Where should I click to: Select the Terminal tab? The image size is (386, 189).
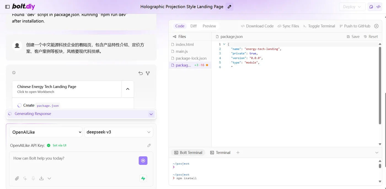tap(220, 153)
